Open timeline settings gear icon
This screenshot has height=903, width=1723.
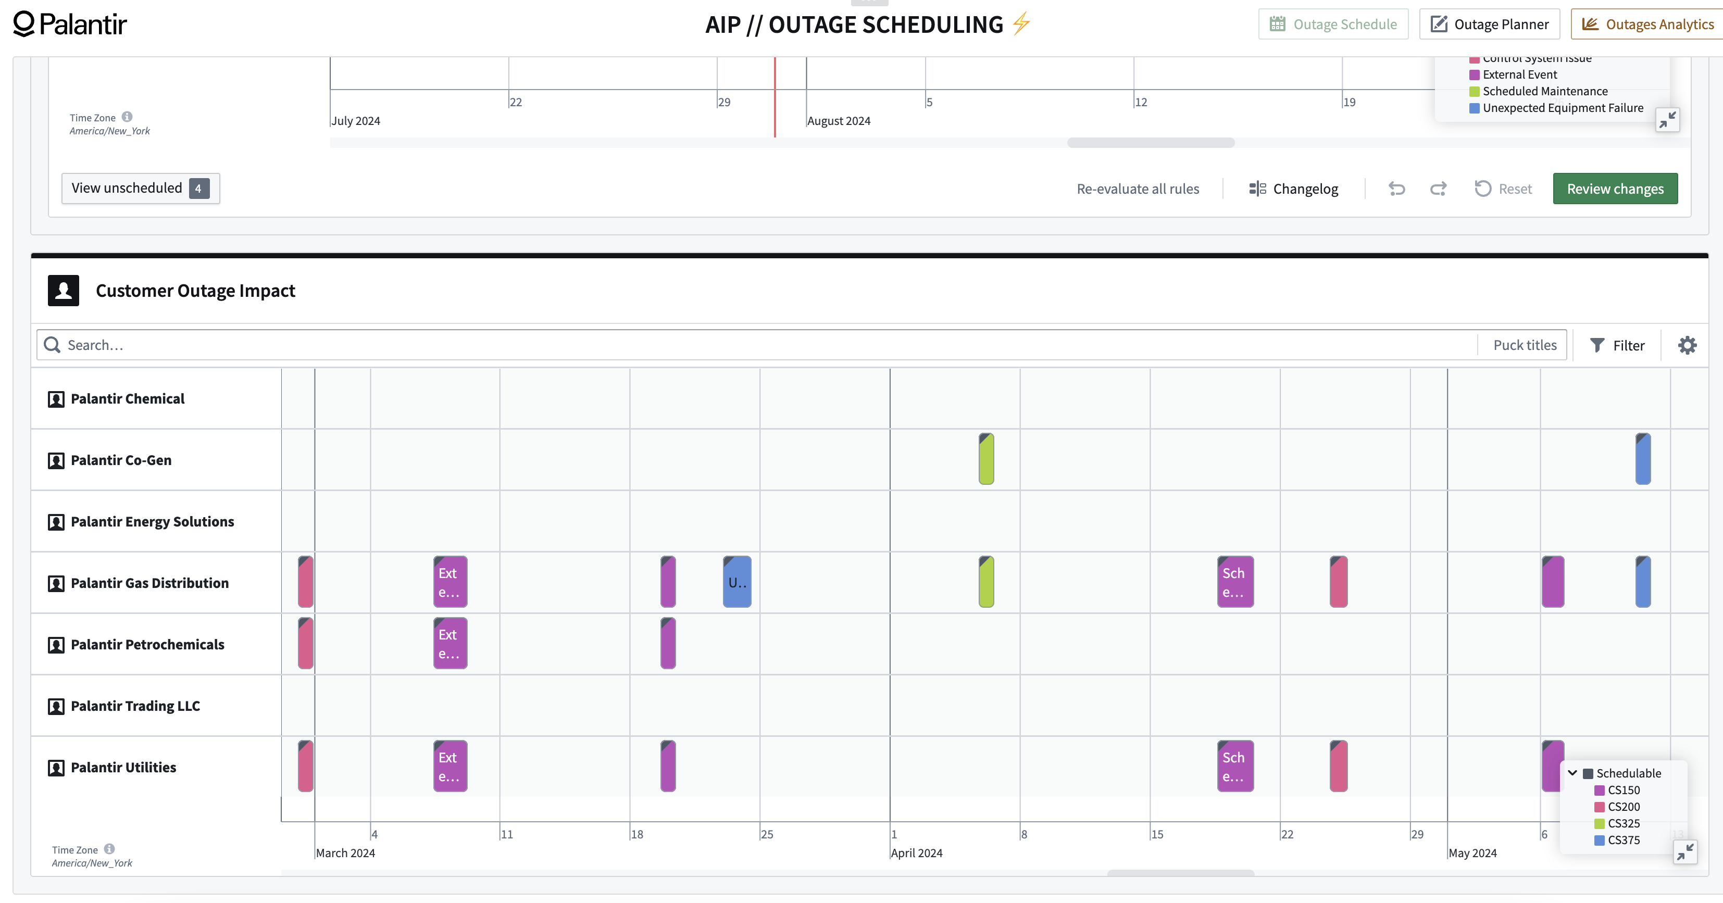point(1687,345)
